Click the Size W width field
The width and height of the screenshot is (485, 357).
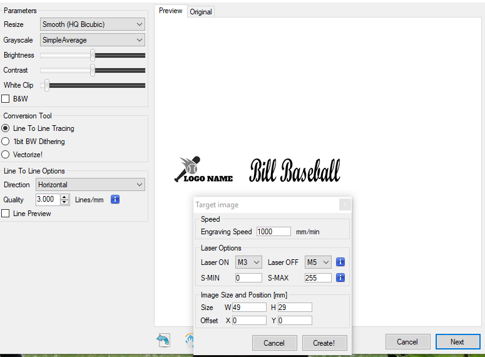click(x=249, y=307)
